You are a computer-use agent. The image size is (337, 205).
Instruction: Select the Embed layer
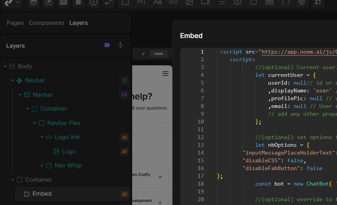(x=42, y=194)
